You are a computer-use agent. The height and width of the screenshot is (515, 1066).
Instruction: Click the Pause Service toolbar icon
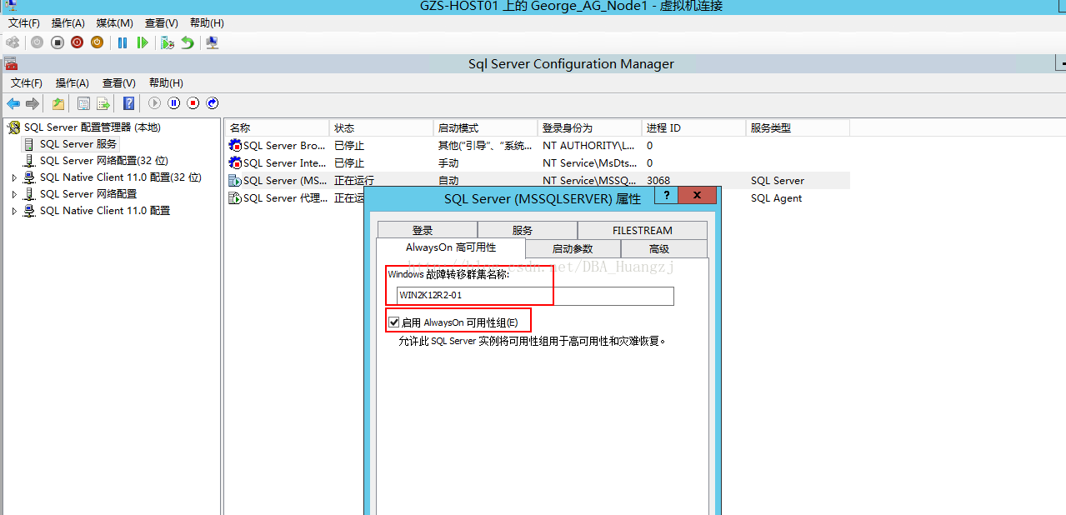coord(174,103)
